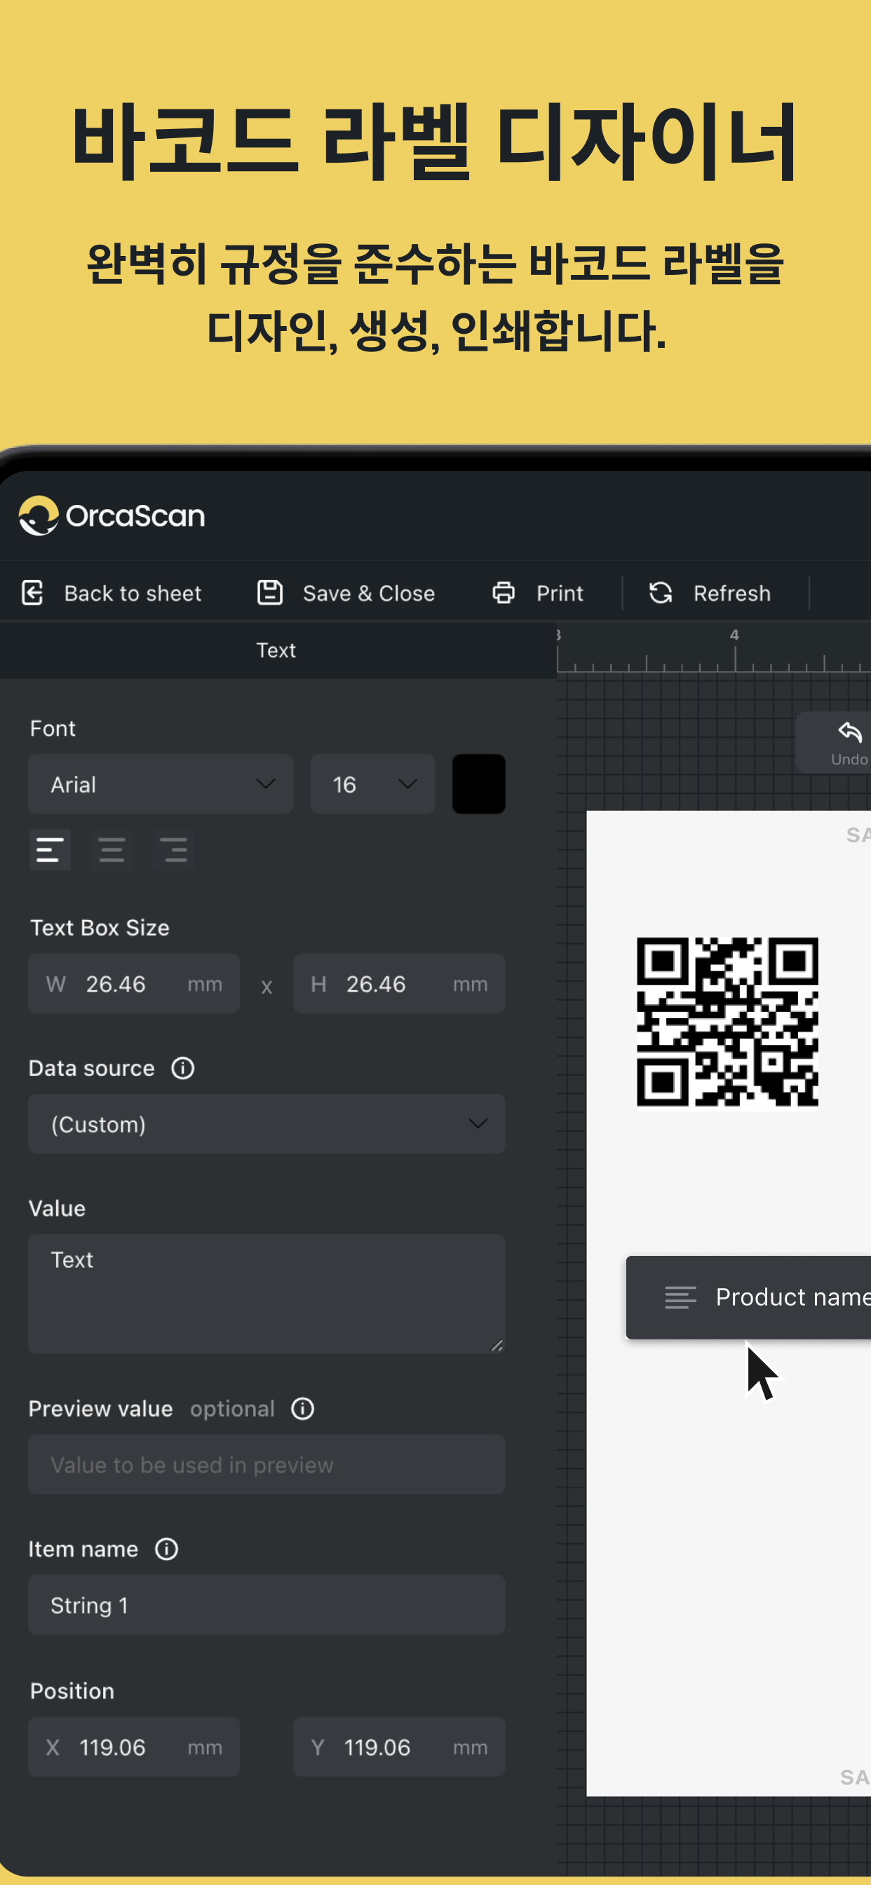Click the Save & Close disk icon
Image resolution: width=871 pixels, height=1885 pixels.
tap(270, 592)
